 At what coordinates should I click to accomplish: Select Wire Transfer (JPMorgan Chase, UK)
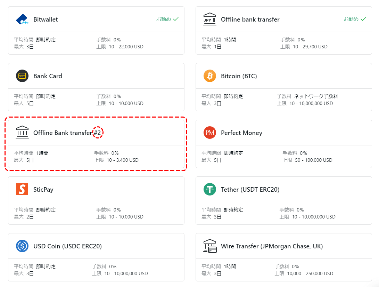click(x=272, y=246)
